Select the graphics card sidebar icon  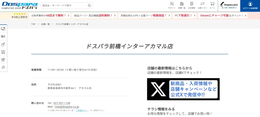[x=3, y=37]
